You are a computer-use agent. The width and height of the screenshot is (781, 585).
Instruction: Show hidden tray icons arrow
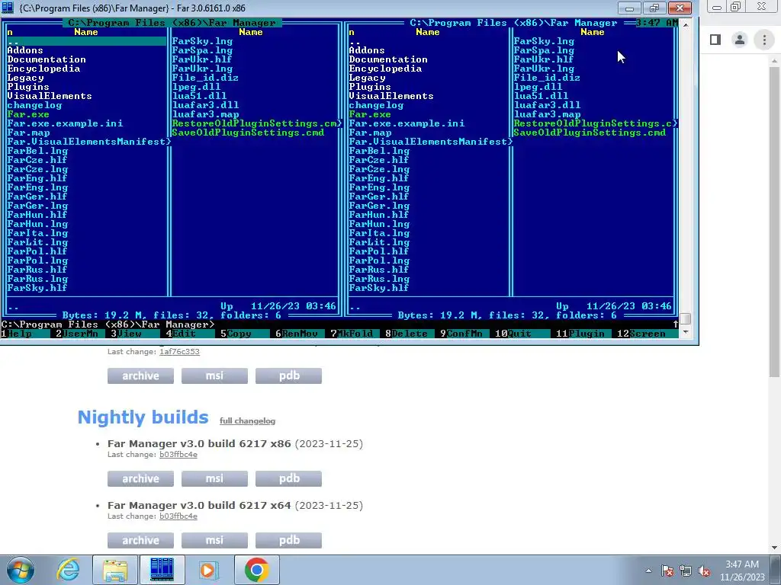(648, 571)
